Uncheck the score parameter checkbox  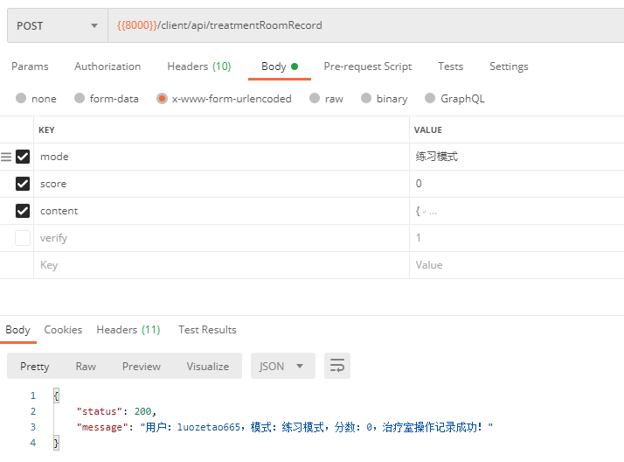coord(23,184)
